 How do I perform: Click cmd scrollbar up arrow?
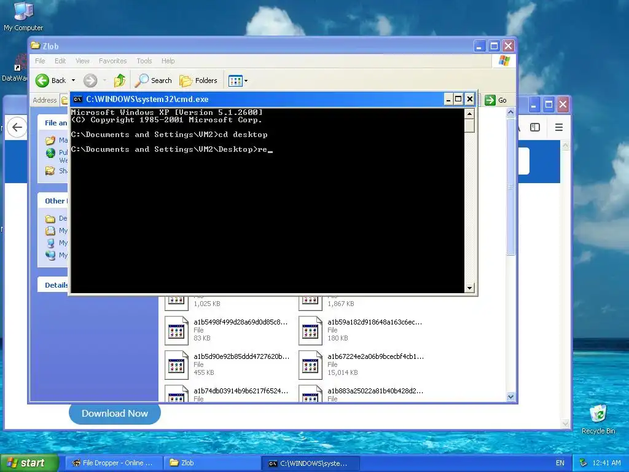(x=469, y=114)
